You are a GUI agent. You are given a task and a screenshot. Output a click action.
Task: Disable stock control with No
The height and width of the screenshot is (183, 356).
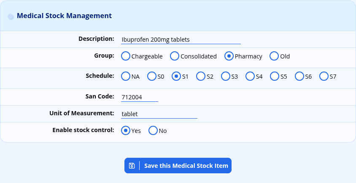click(153, 130)
